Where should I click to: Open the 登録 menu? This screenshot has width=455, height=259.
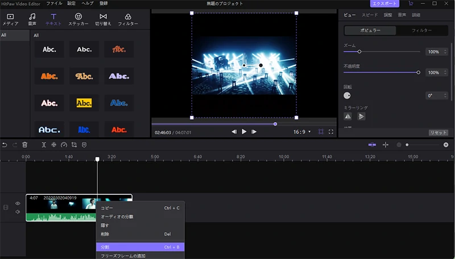coord(104,3)
